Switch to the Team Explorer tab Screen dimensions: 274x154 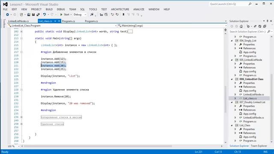pyautogui.click(x=259, y=146)
